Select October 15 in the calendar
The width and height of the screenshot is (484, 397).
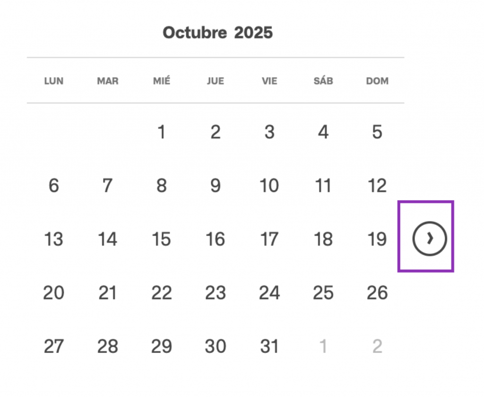click(161, 239)
